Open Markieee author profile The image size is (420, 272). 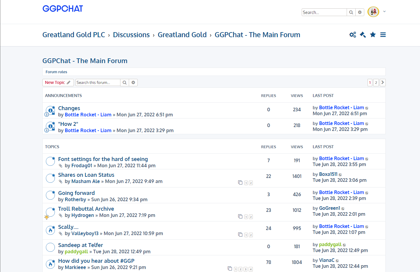pos(75,268)
